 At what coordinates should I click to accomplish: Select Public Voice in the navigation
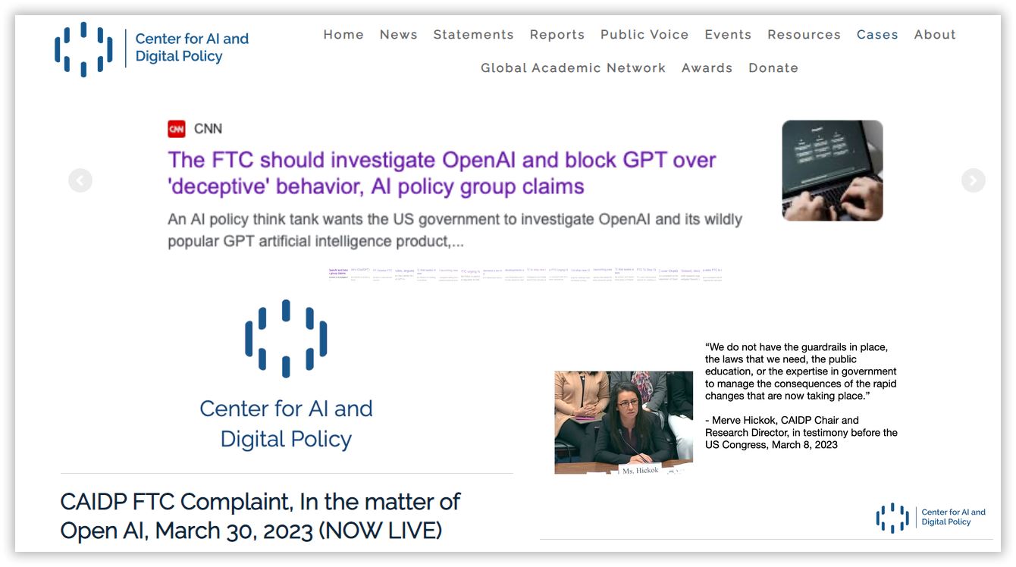click(x=644, y=35)
